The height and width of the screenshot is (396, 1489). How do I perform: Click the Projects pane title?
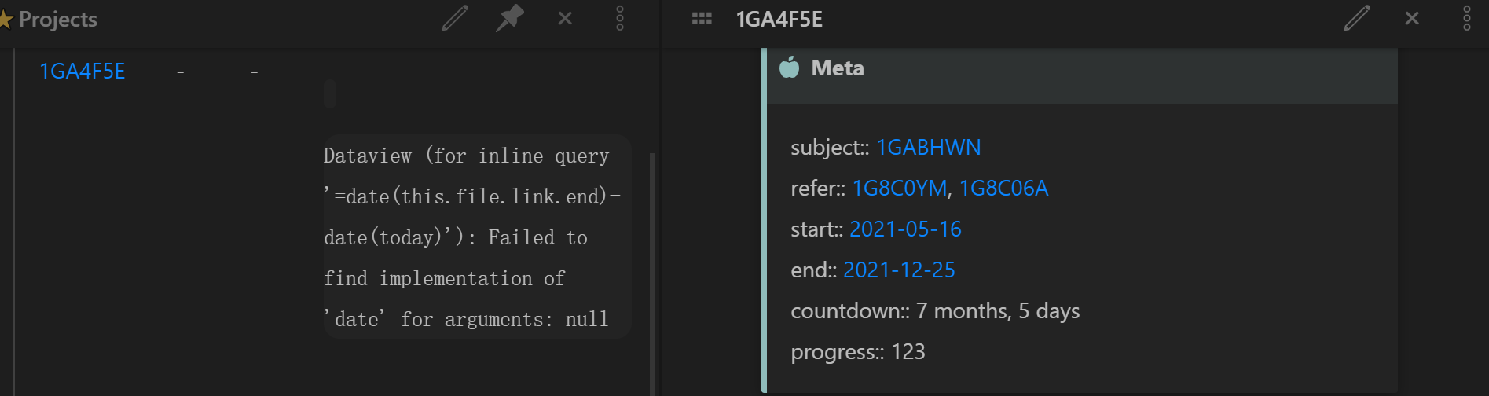coord(57,19)
